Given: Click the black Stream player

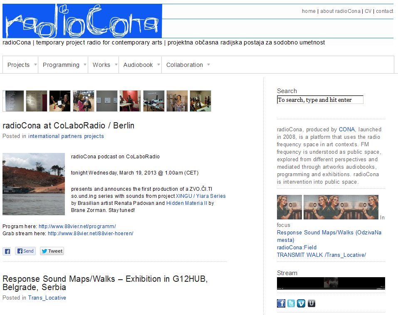Looking at the screenshot, I should click(331, 283).
